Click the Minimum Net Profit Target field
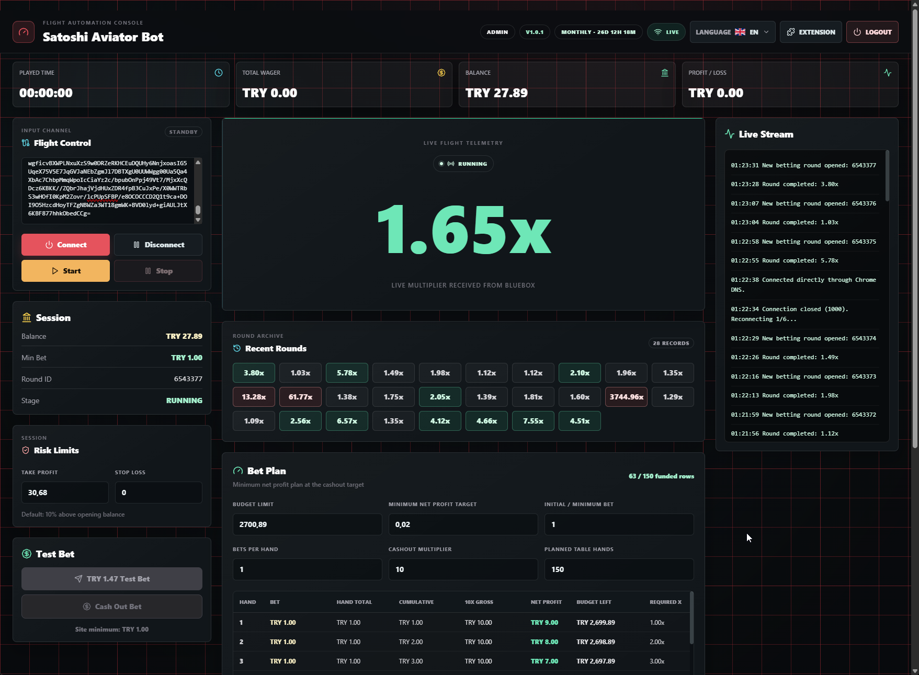The height and width of the screenshot is (675, 919). [x=463, y=524]
